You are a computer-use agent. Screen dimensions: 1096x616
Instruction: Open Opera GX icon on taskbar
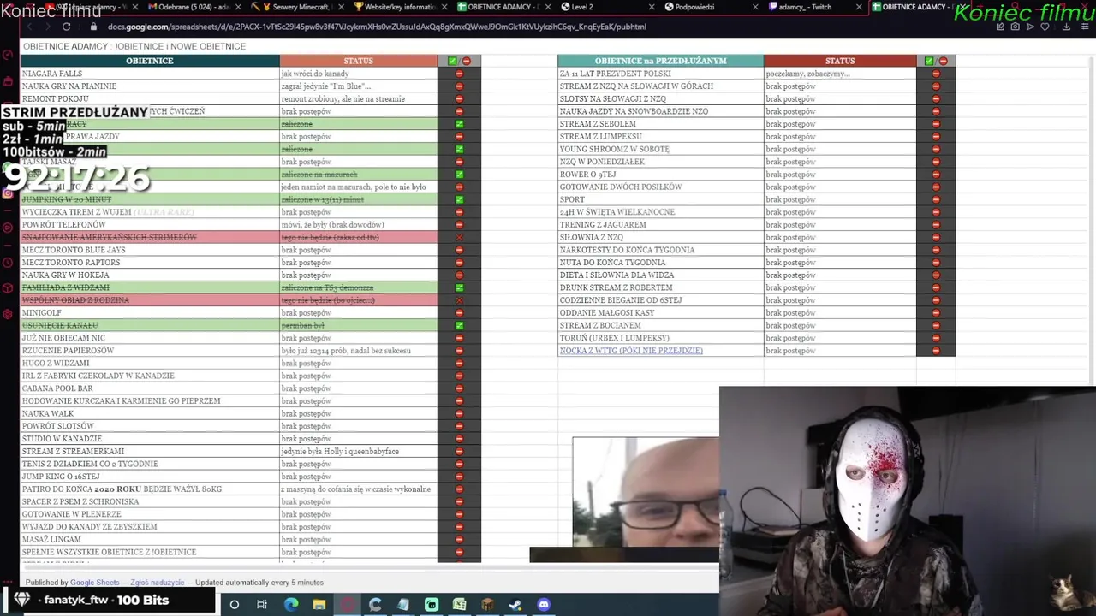point(348,605)
